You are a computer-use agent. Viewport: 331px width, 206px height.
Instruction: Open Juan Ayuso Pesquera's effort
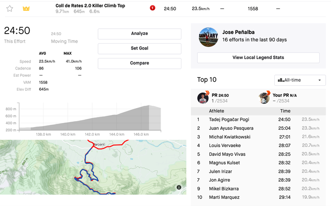click(231, 128)
